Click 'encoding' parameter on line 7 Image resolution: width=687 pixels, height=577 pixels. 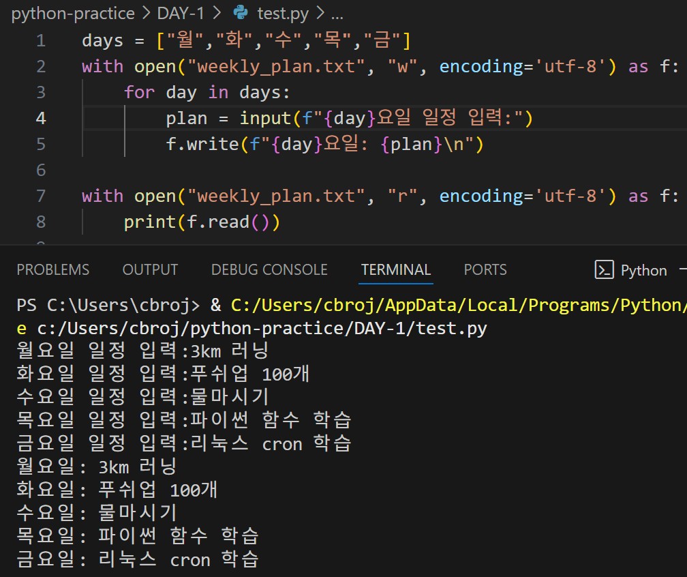481,196
